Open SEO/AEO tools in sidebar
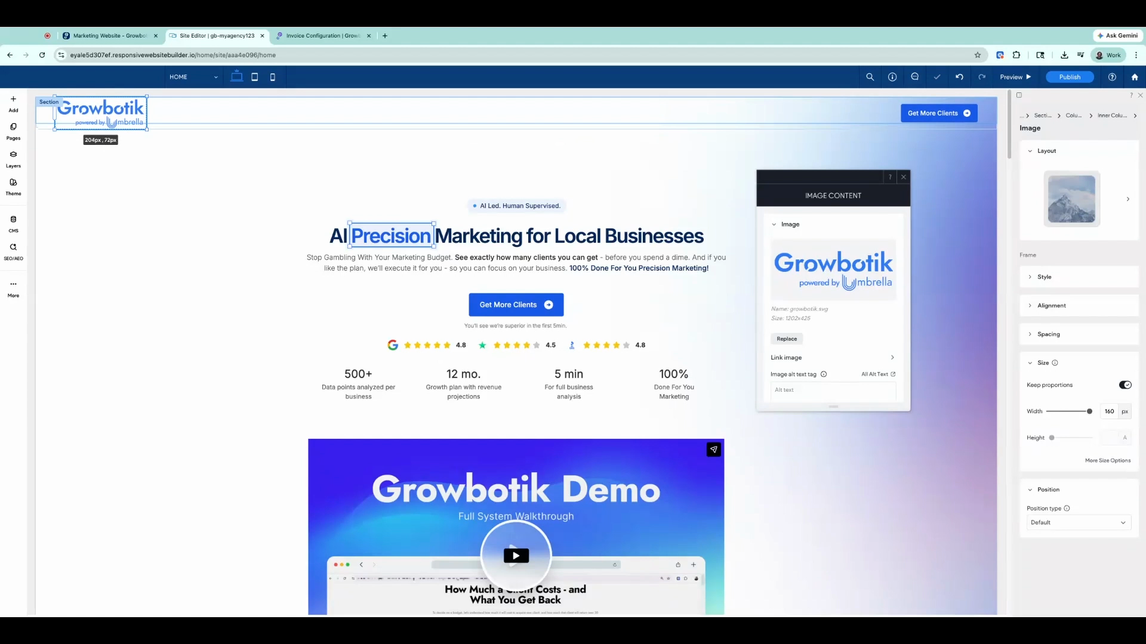1146x644 pixels. 13,252
